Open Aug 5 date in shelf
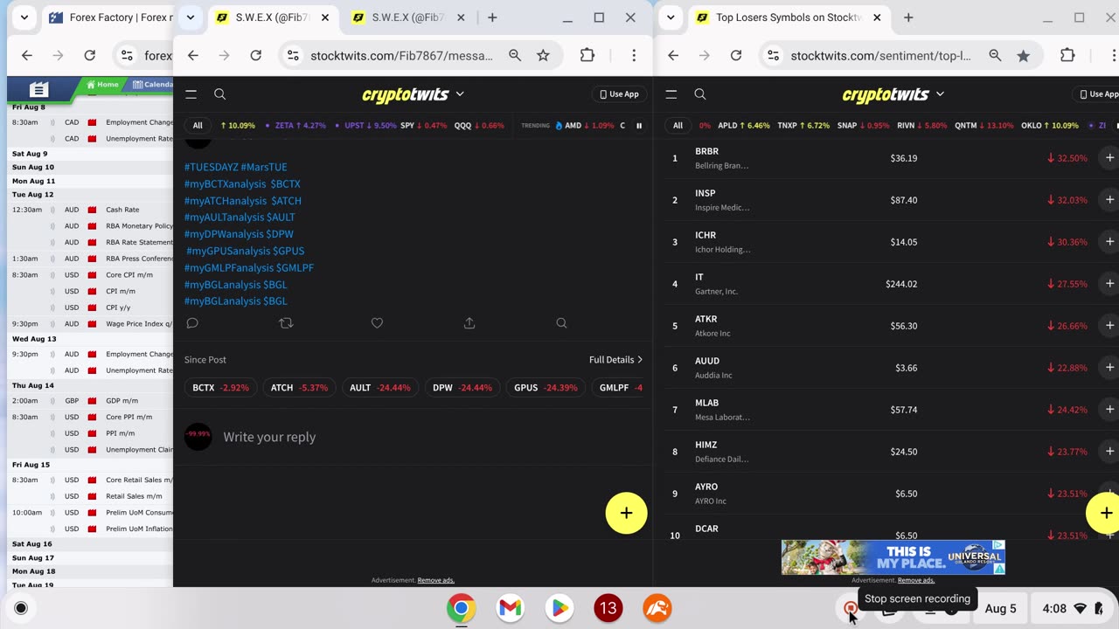The height and width of the screenshot is (629, 1119). click(1000, 608)
